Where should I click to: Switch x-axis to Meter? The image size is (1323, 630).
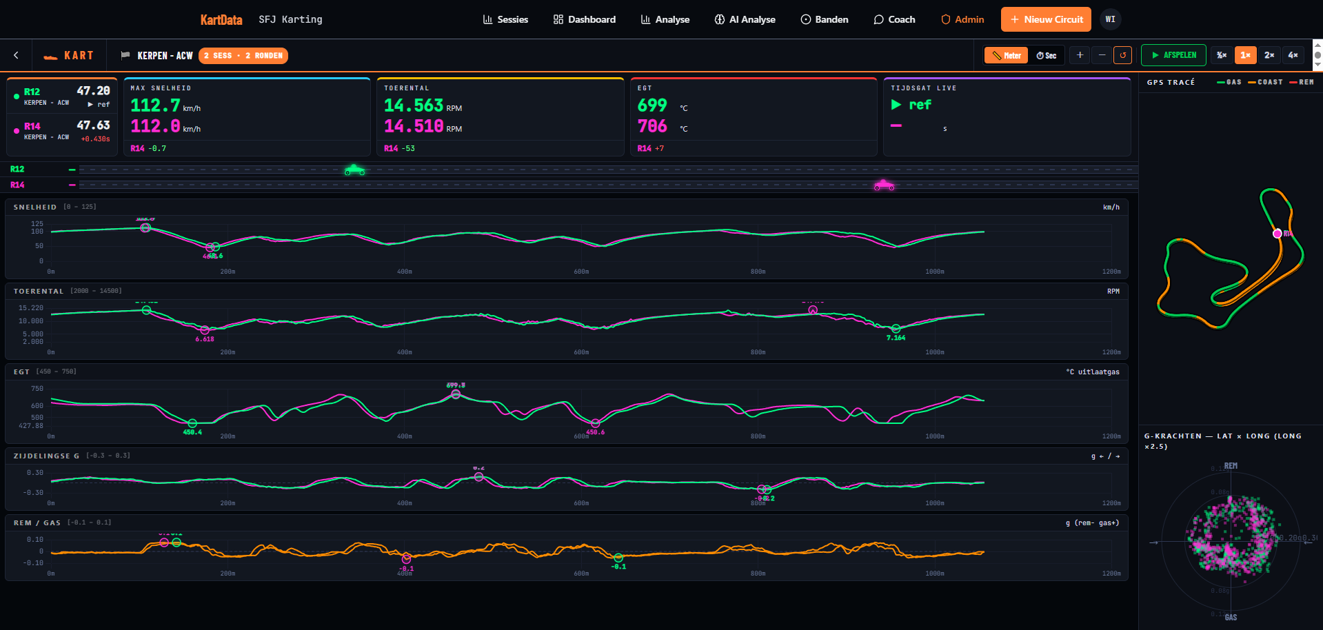click(1007, 55)
